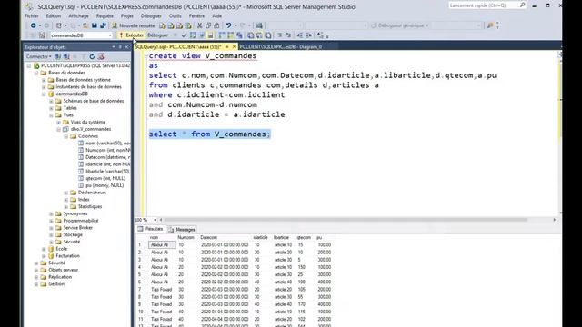Click the Copy icon in toolbar

pyautogui.click(x=208, y=25)
